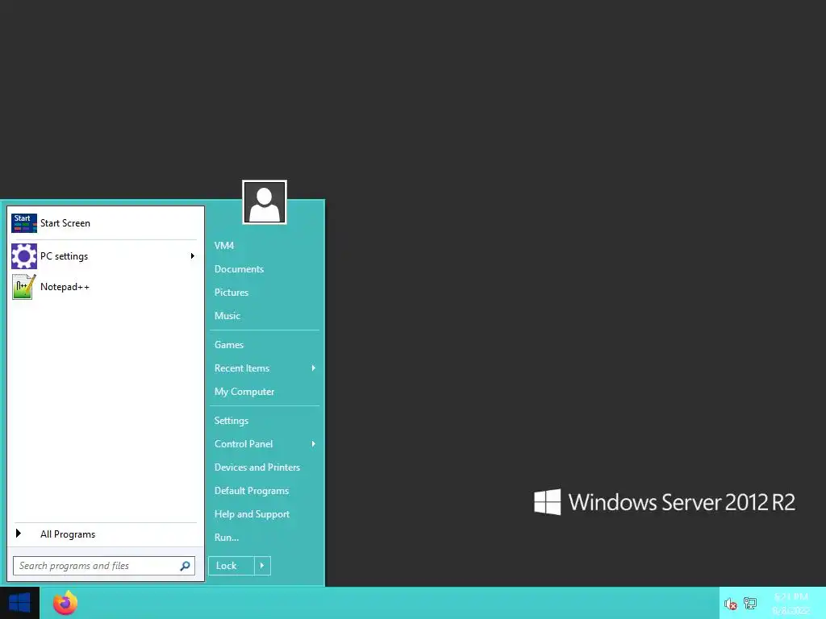Screen dimensions: 826x619
Task: Expand the Recent Items submenu arrow
Action: click(314, 368)
